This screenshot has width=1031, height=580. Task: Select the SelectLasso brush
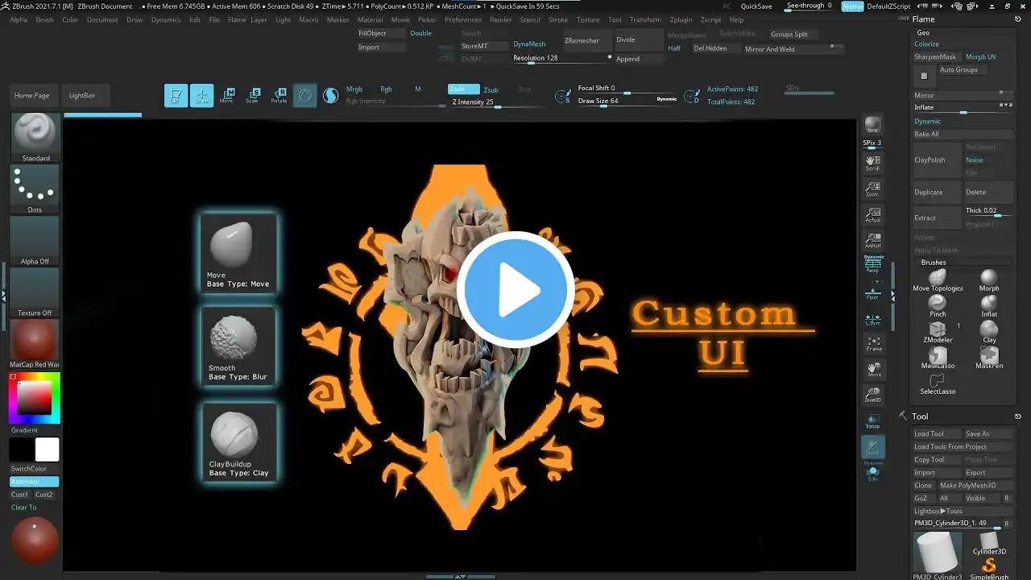[938, 383]
